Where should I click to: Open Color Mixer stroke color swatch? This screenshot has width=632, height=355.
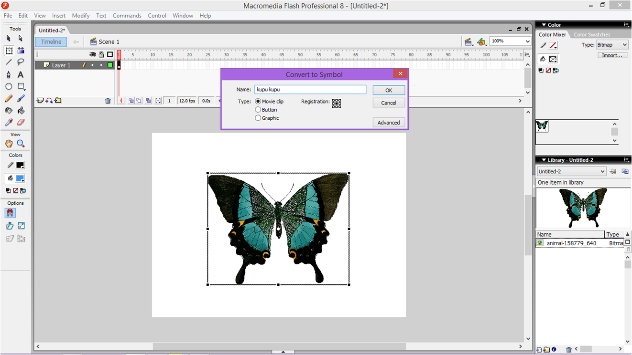553,45
